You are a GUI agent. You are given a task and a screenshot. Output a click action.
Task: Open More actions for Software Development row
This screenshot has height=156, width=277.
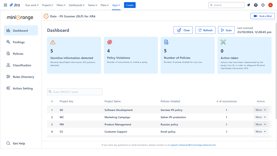(x=261, y=110)
